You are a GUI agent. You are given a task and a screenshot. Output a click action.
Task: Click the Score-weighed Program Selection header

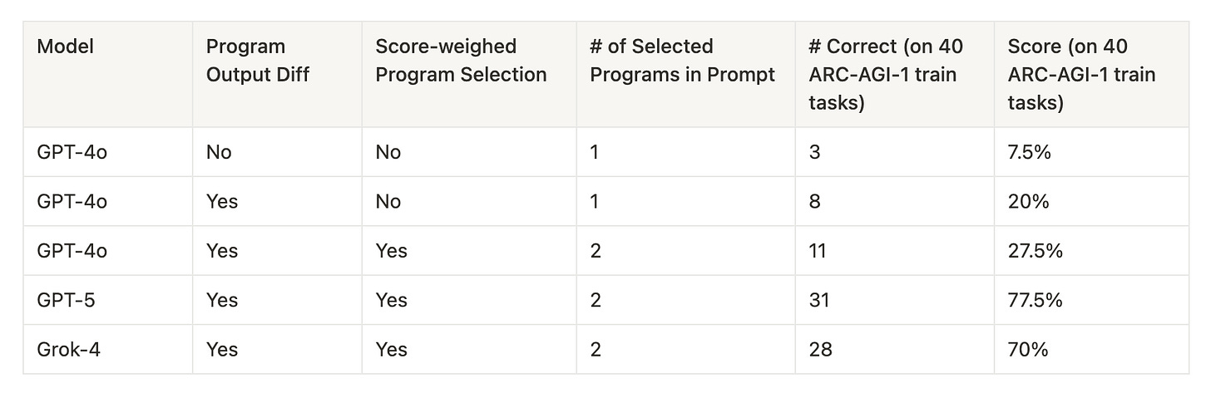(x=469, y=75)
